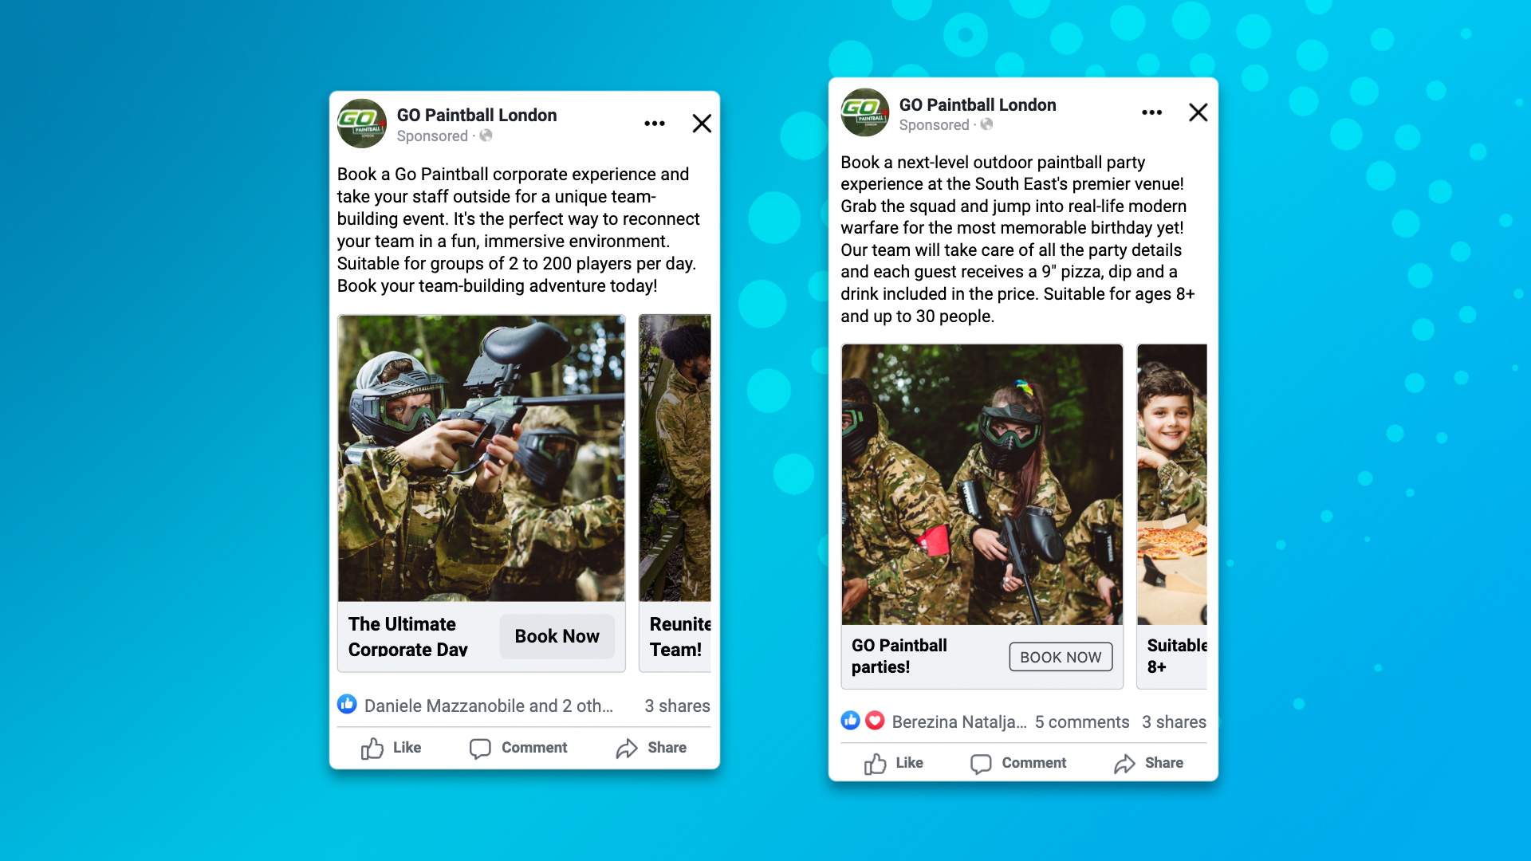This screenshot has height=861, width=1531.
Task: Open the GO Paintball London page name on the left ad
Action: (x=477, y=115)
